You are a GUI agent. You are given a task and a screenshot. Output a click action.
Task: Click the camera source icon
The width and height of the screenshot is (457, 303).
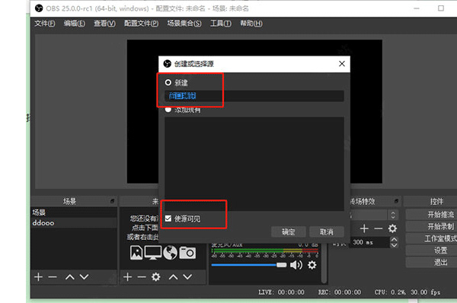click(187, 252)
